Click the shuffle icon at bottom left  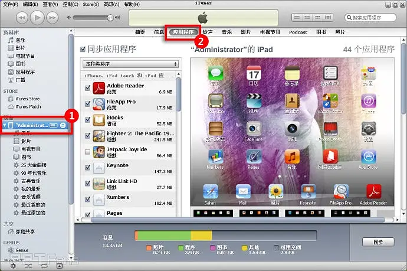(x=28, y=266)
